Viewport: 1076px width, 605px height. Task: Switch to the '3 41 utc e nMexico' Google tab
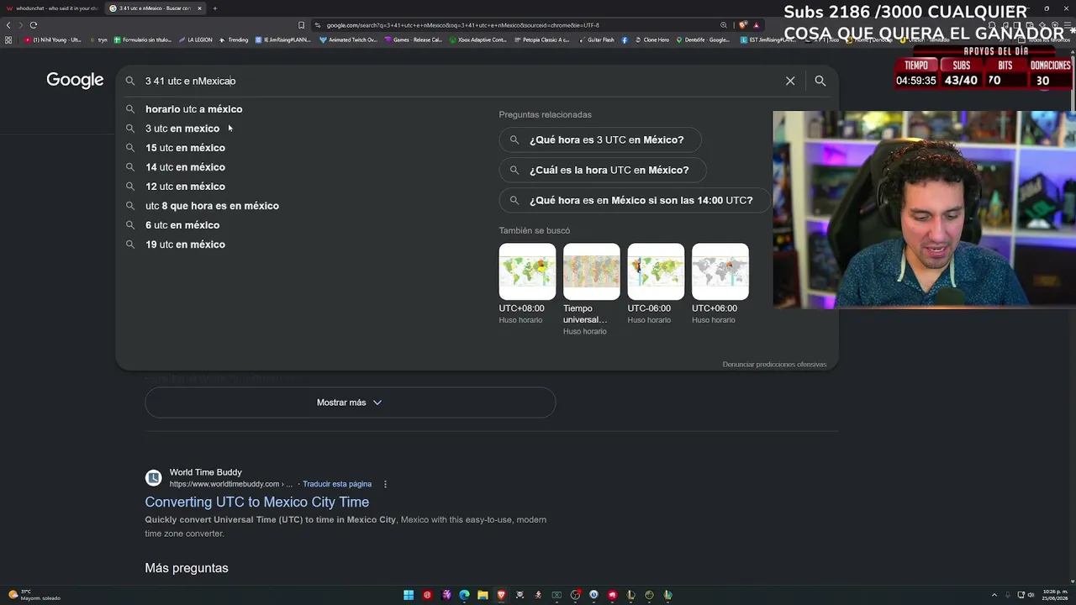156,8
